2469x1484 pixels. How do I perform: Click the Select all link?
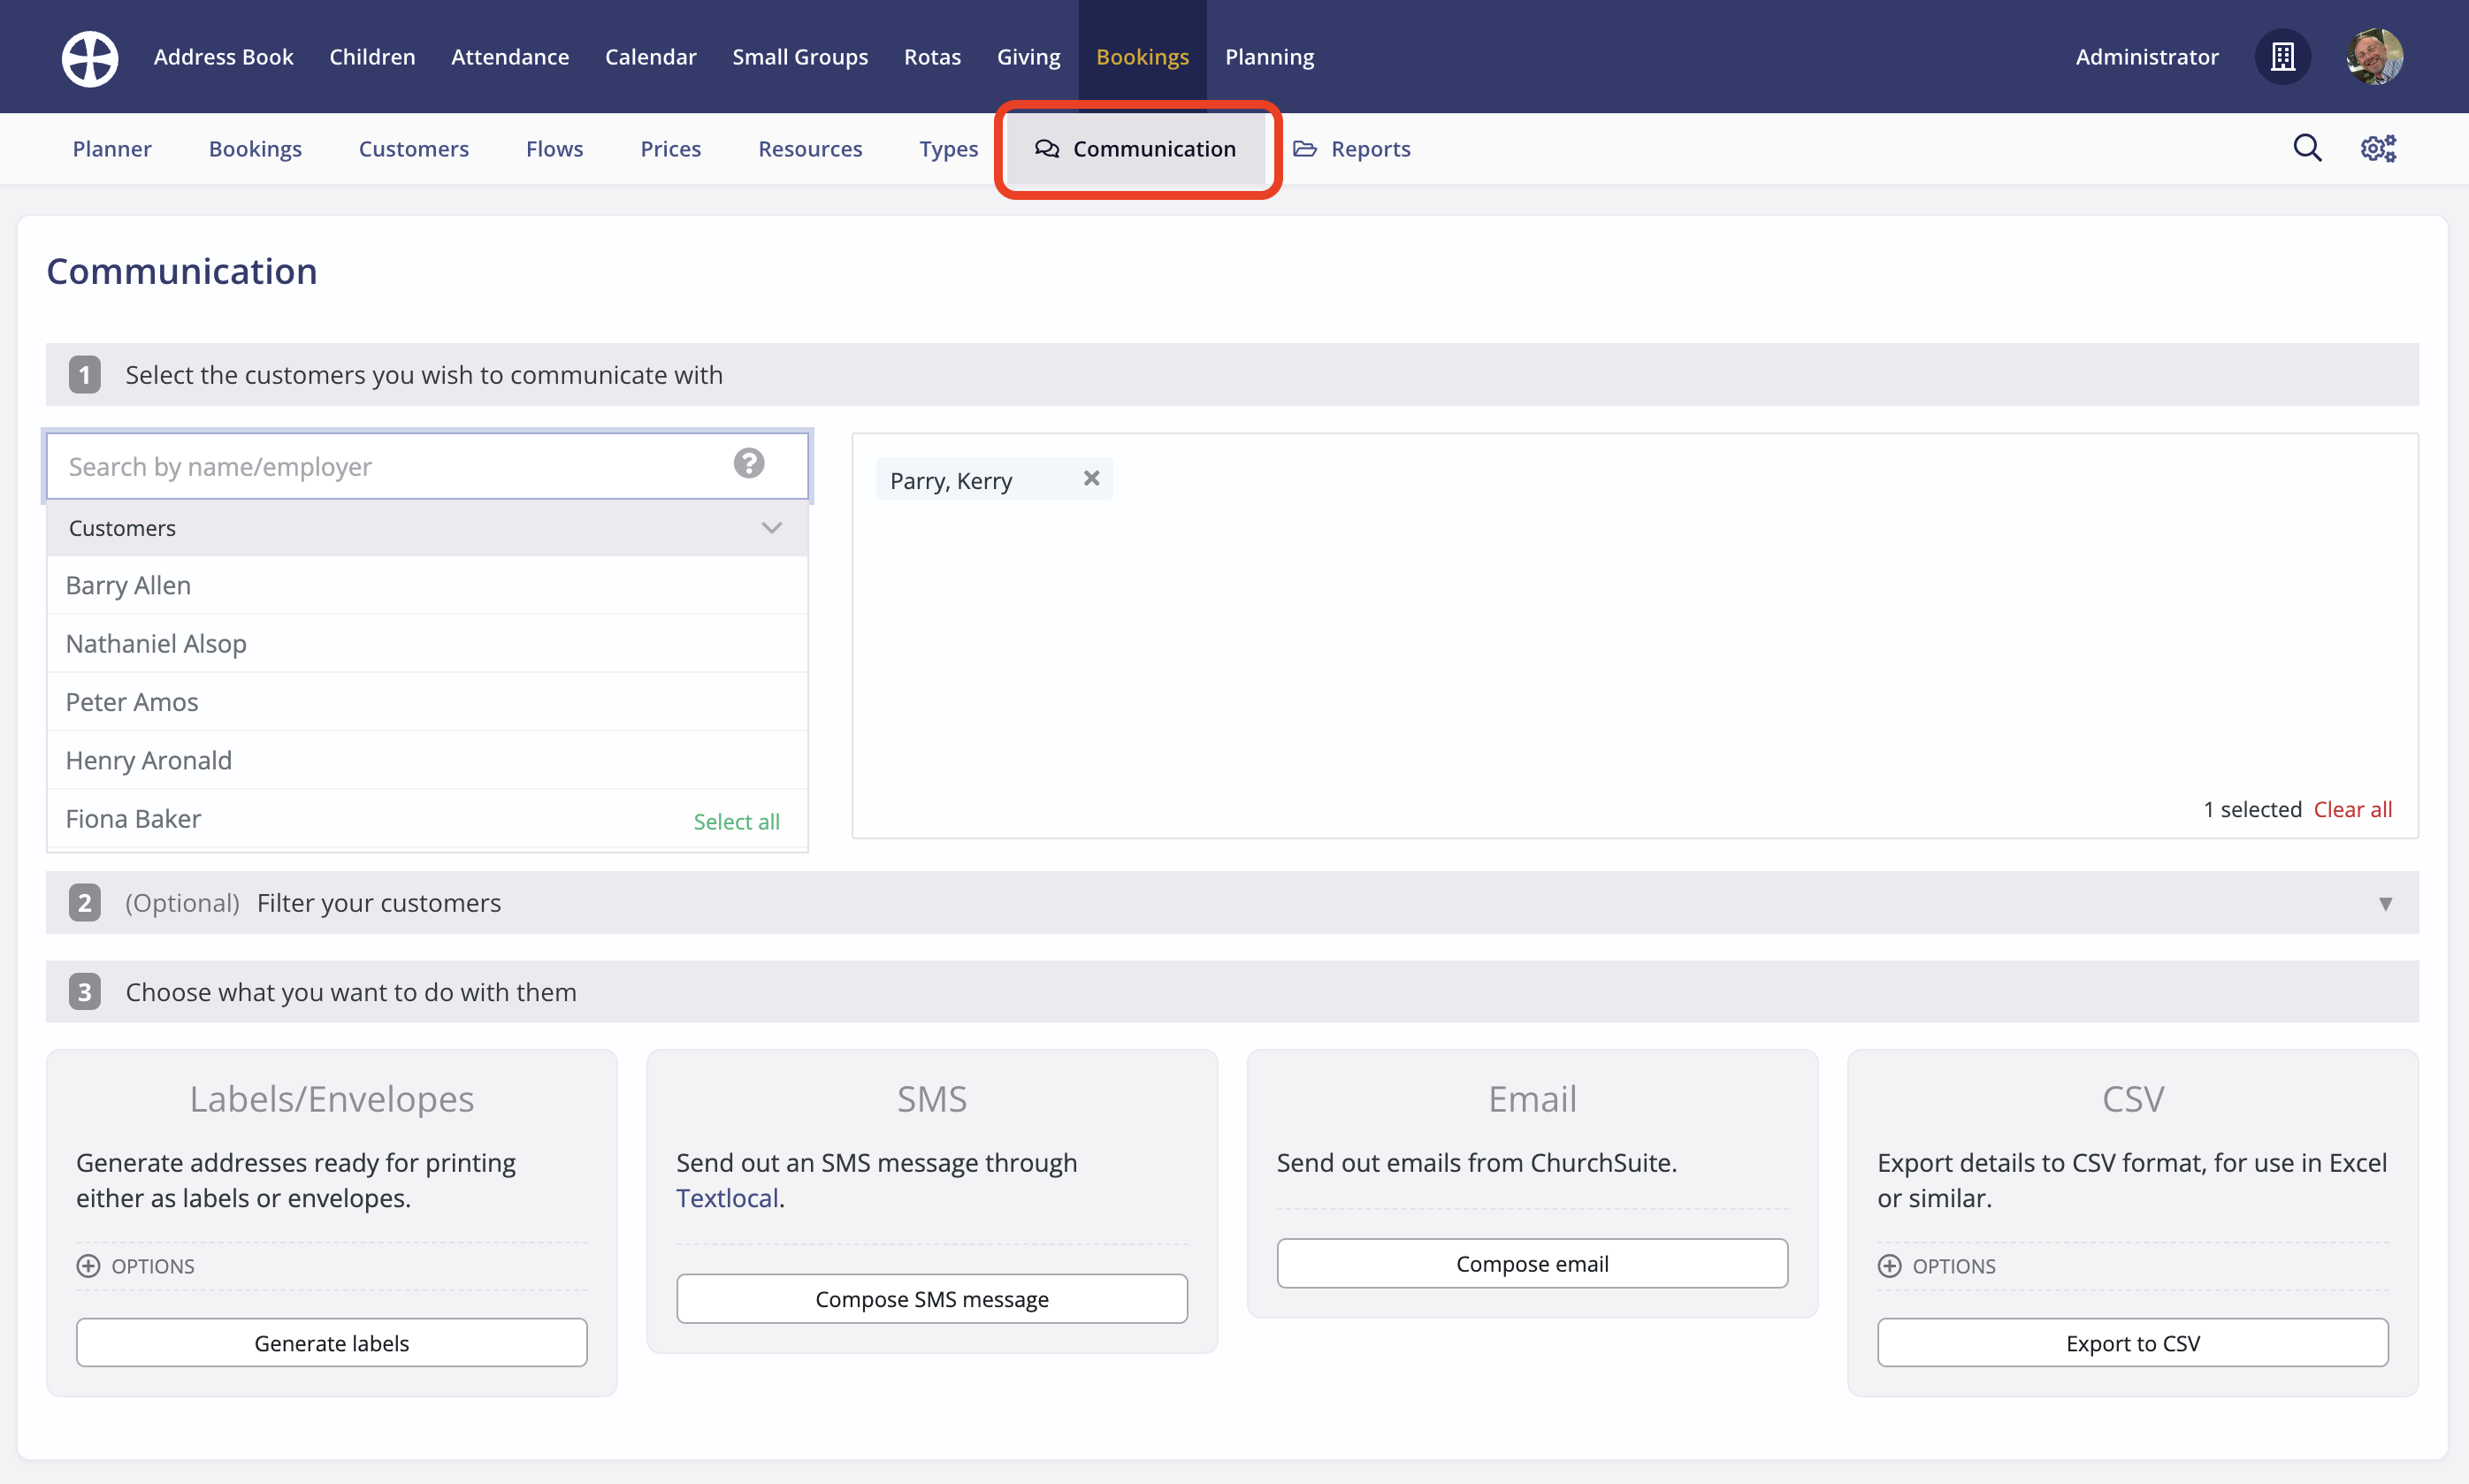point(736,822)
